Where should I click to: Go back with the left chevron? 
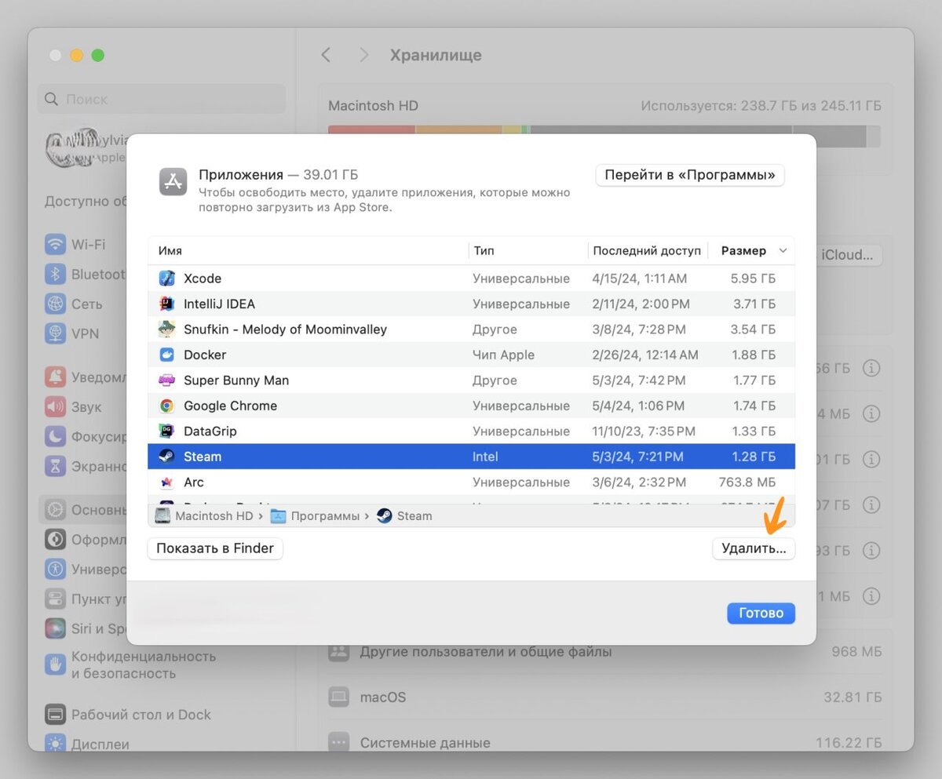[x=327, y=55]
